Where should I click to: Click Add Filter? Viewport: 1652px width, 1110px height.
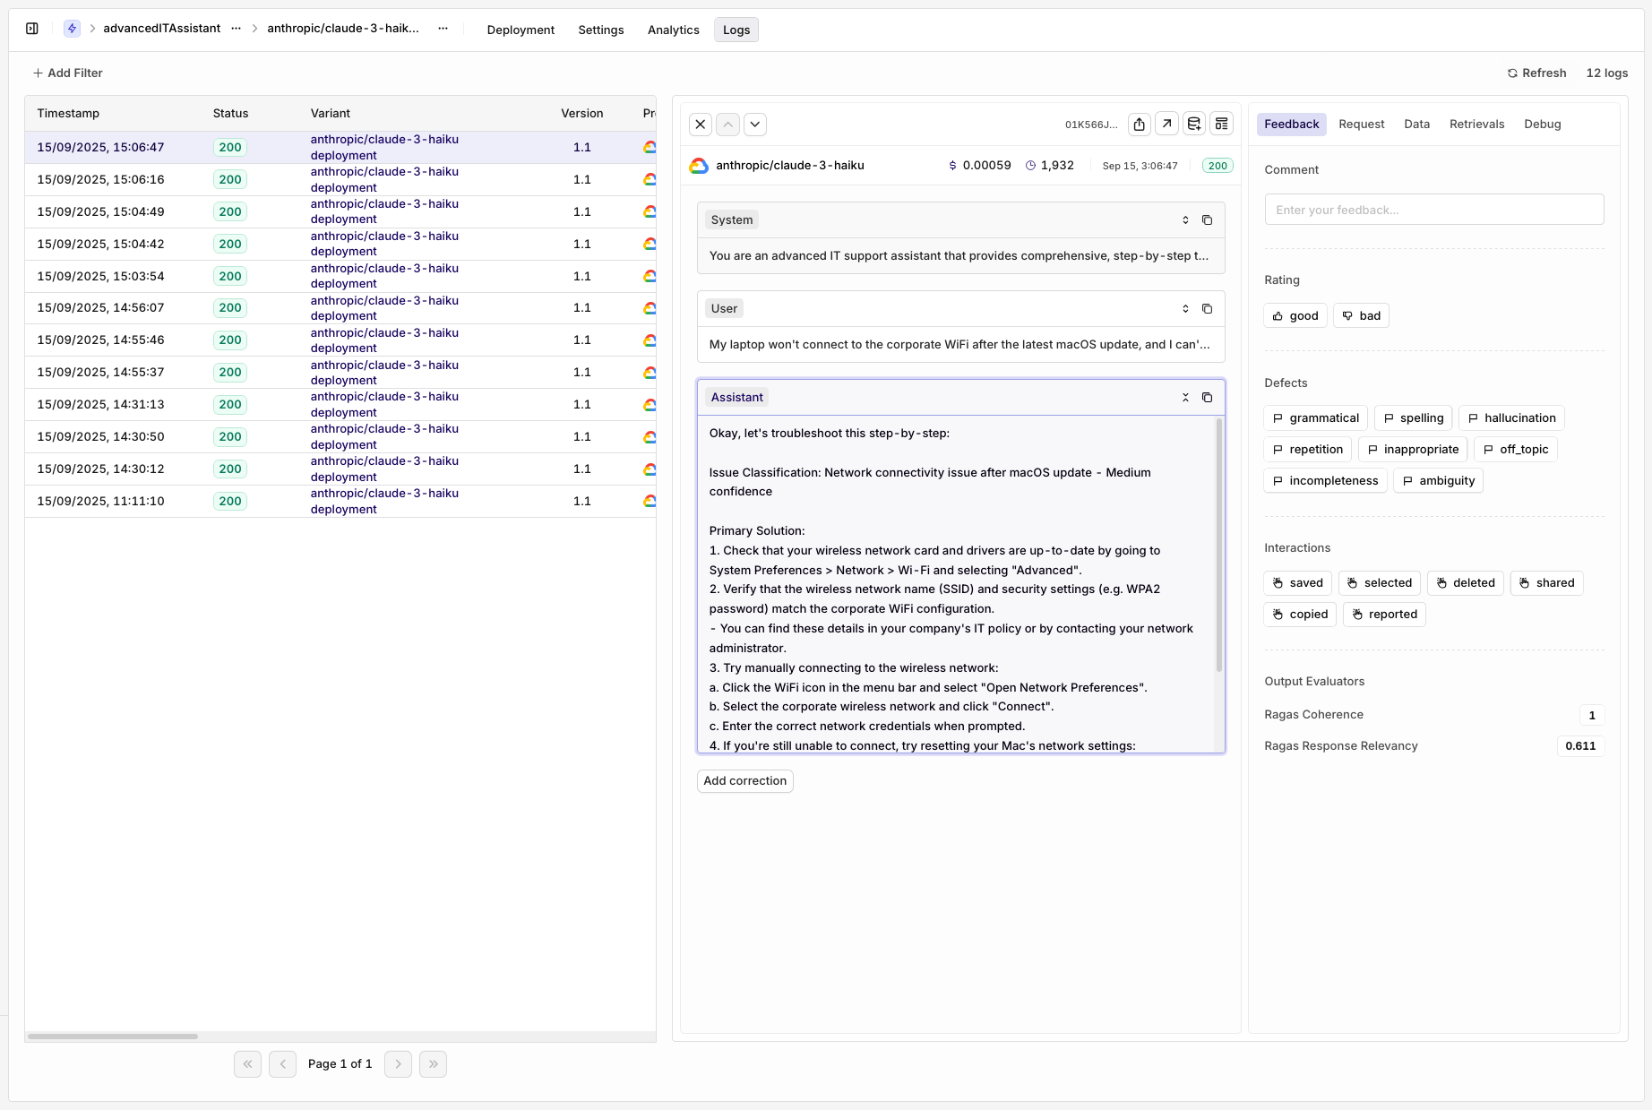pos(68,73)
